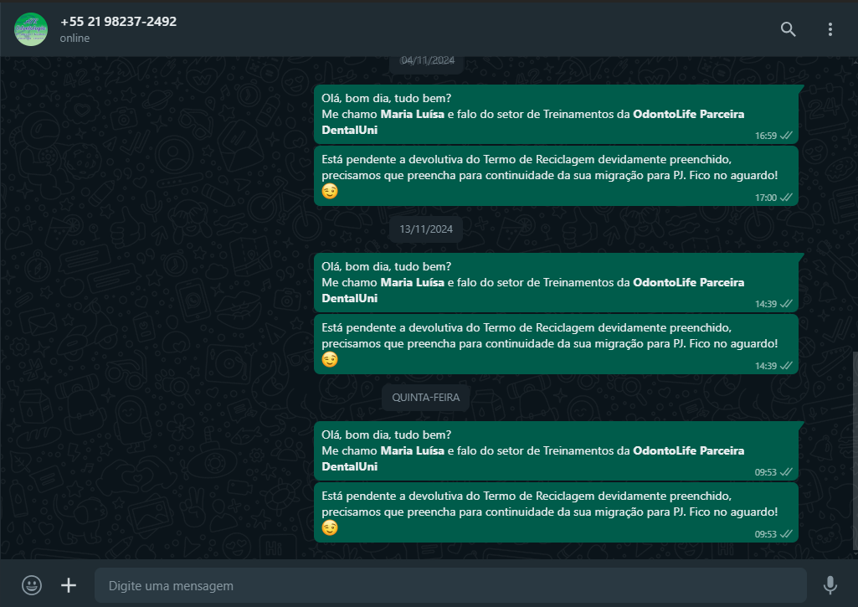Screen dimensions: 858x607
Task: Click contact number +55 21 98237-2492
Action: tap(118, 21)
